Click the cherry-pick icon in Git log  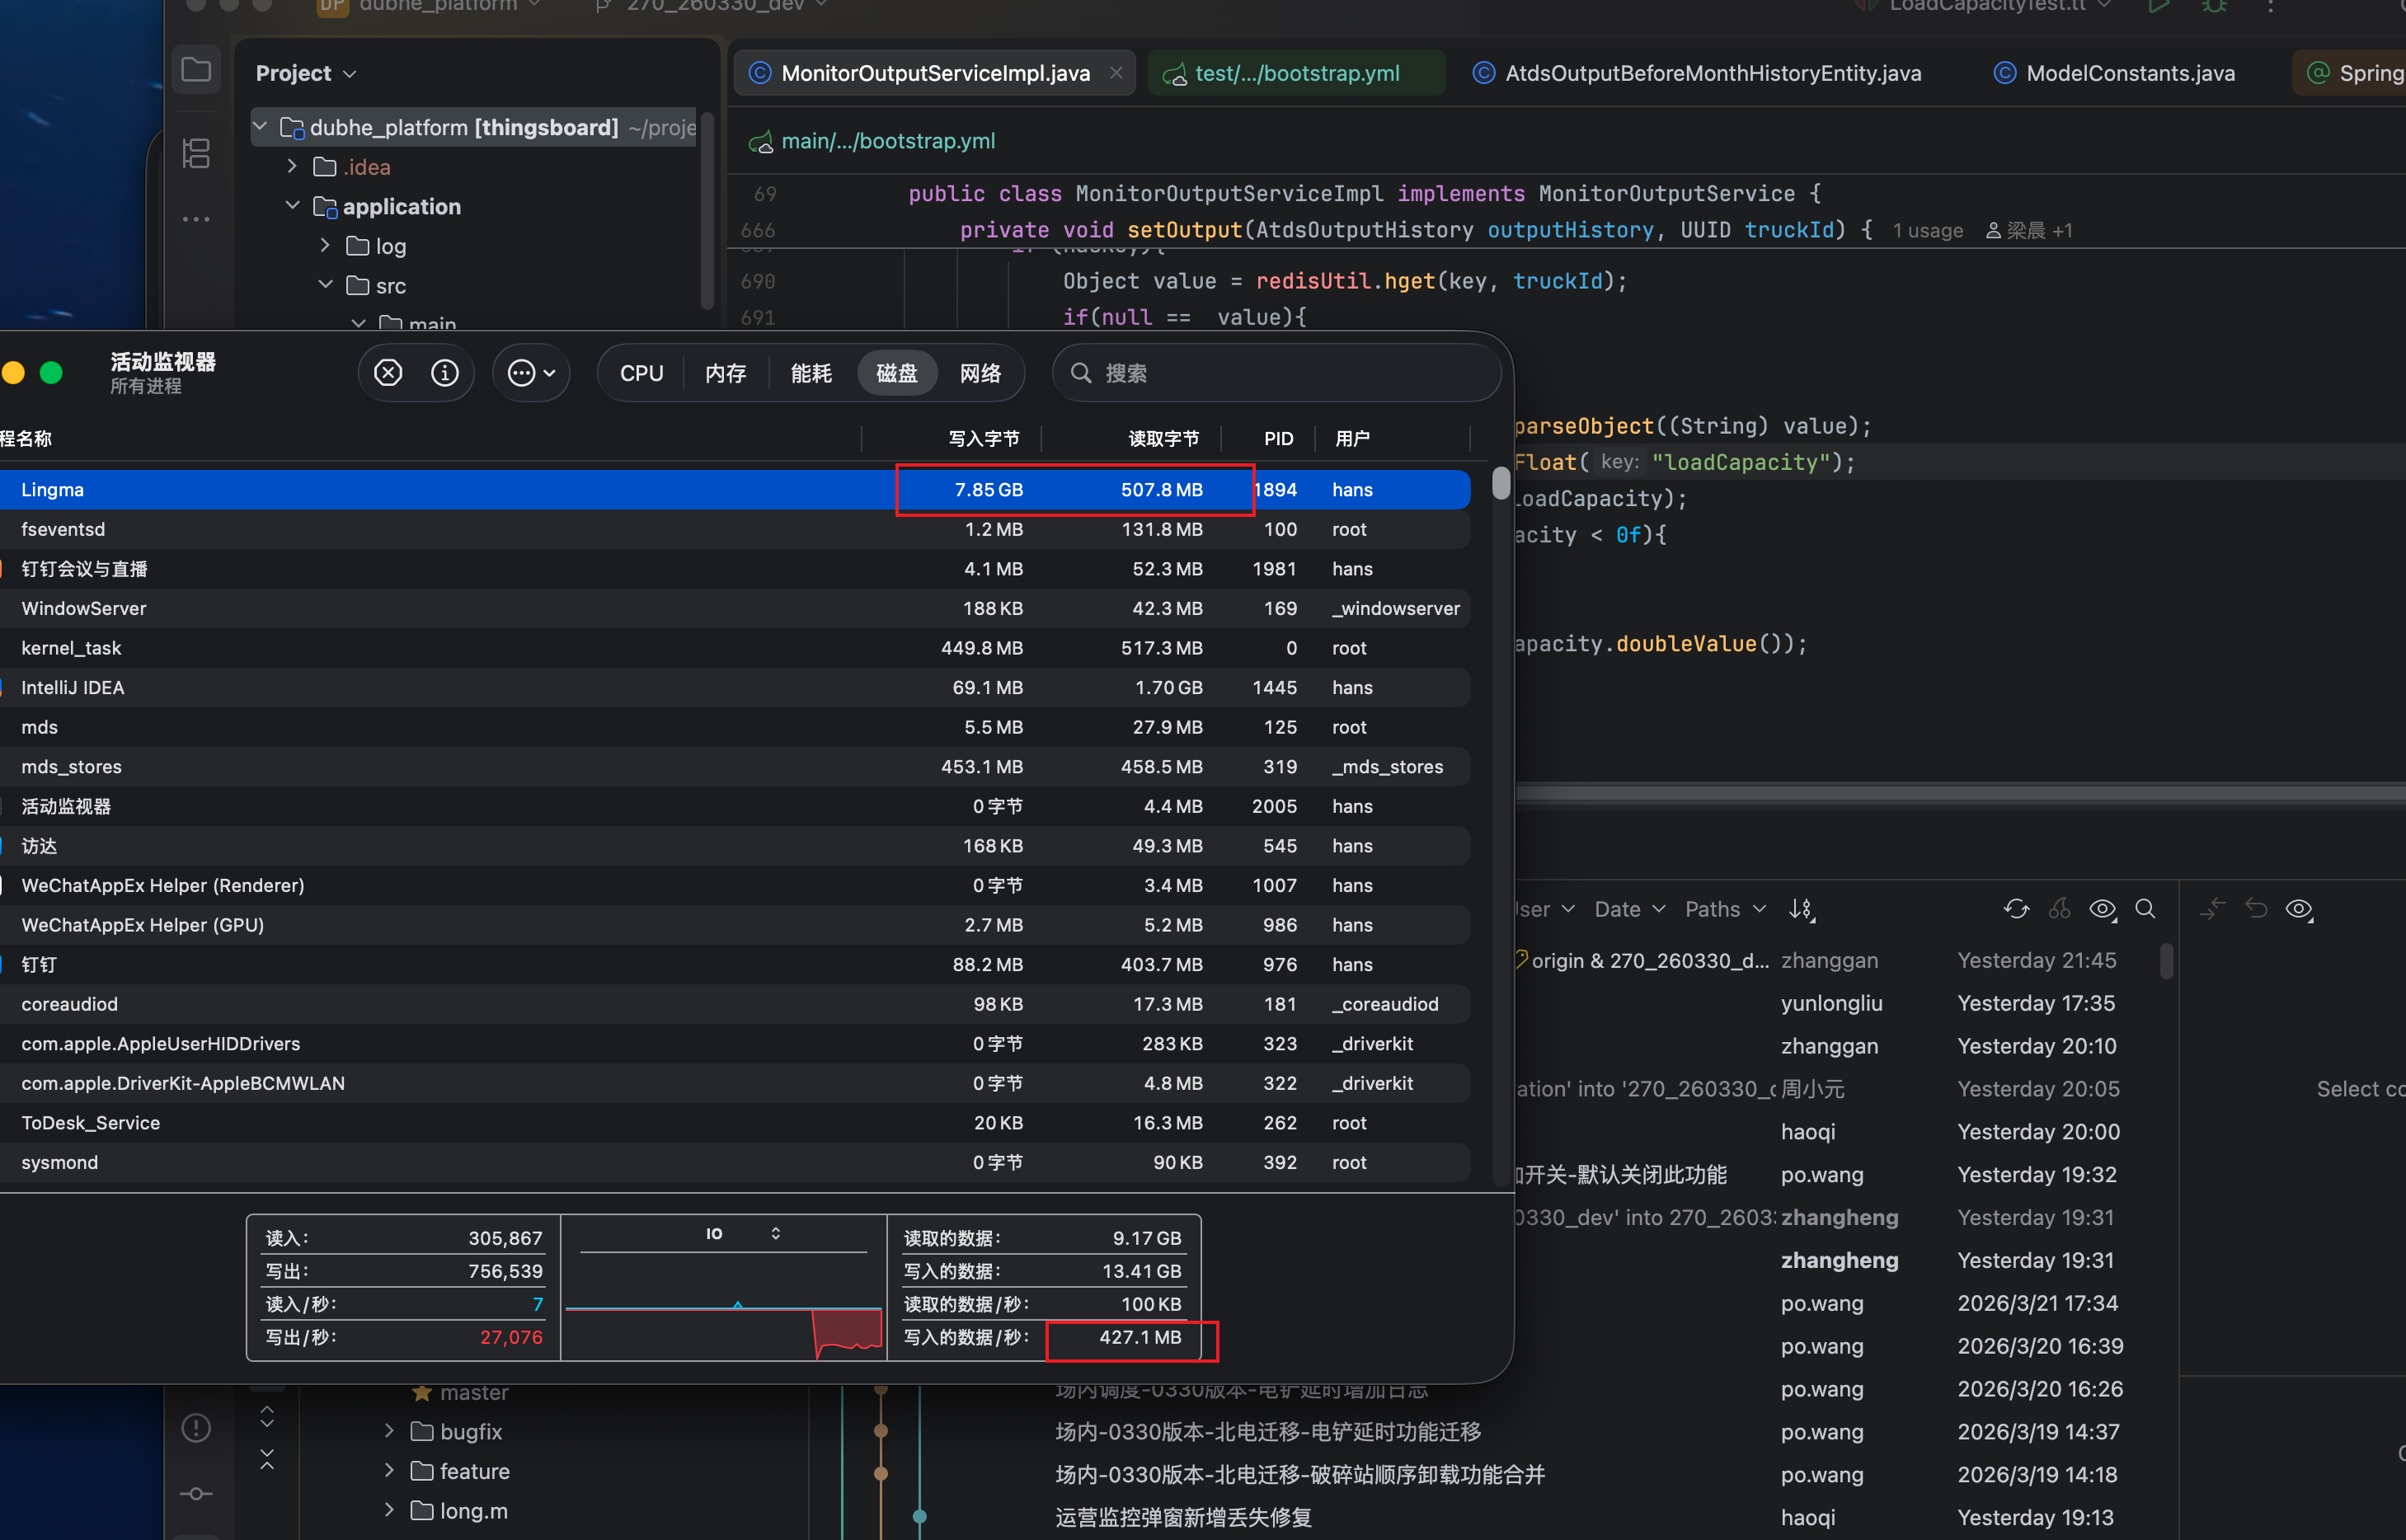2059,909
